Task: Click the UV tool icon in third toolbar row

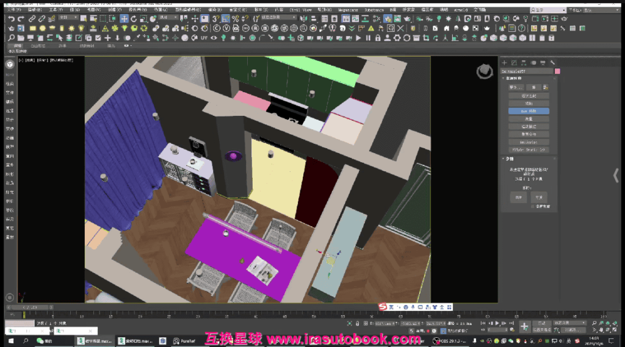Action: tap(204, 38)
